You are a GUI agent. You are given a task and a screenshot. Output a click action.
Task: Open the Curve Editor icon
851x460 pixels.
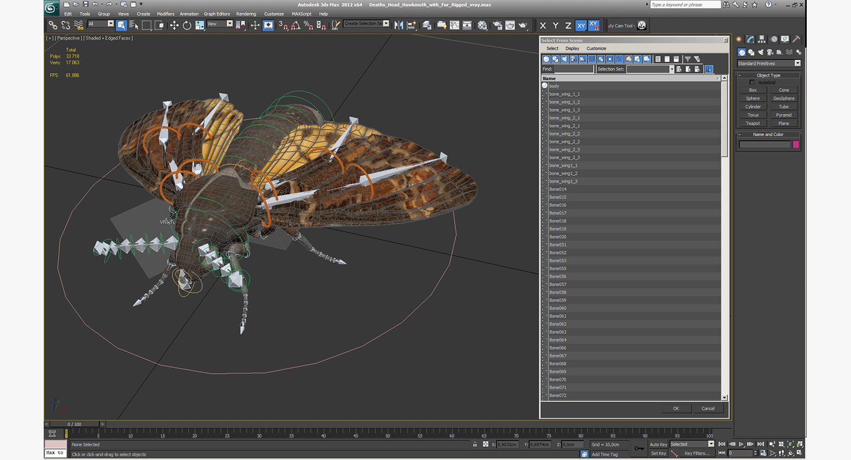454,25
